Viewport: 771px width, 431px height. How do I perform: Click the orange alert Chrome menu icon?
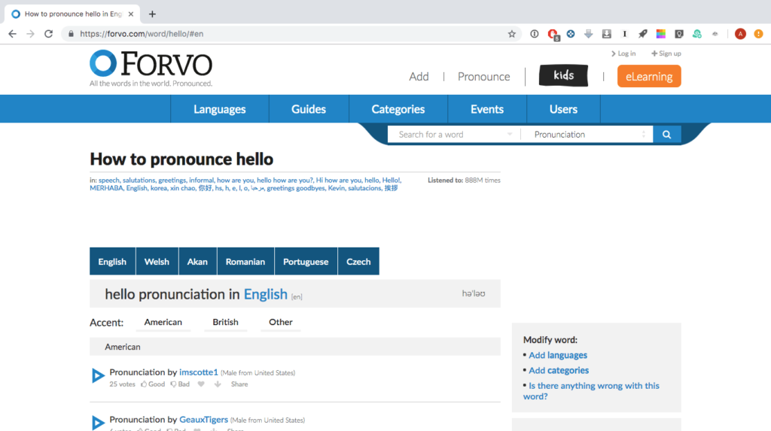pos(759,34)
